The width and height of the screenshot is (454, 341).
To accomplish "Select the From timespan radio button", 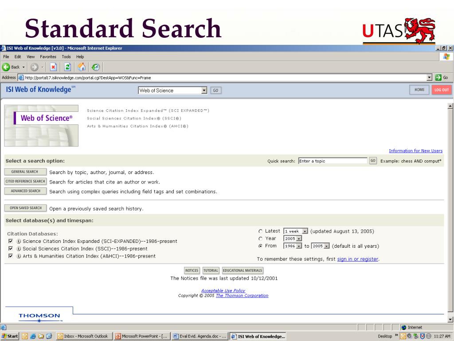I will 260,246.
